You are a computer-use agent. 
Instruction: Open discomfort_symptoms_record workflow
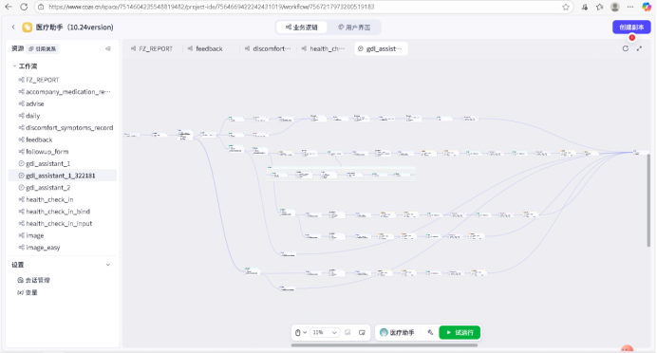coord(62,128)
